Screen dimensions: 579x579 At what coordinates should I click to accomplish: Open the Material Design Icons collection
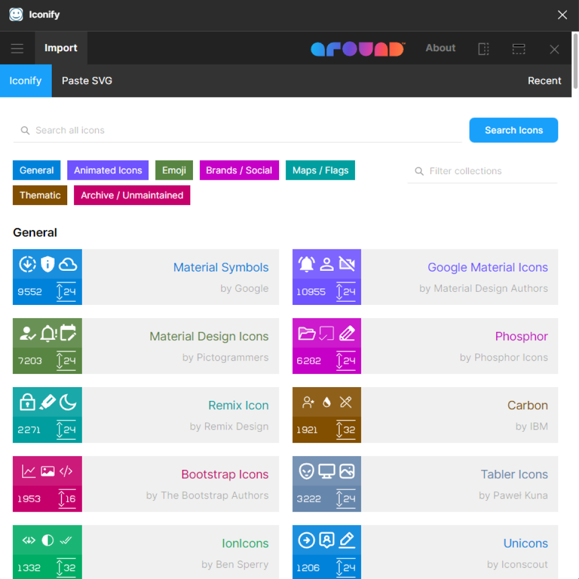coord(146,346)
